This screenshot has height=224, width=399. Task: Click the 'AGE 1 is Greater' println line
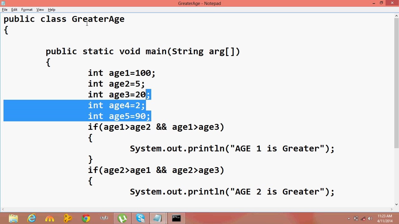click(232, 149)
